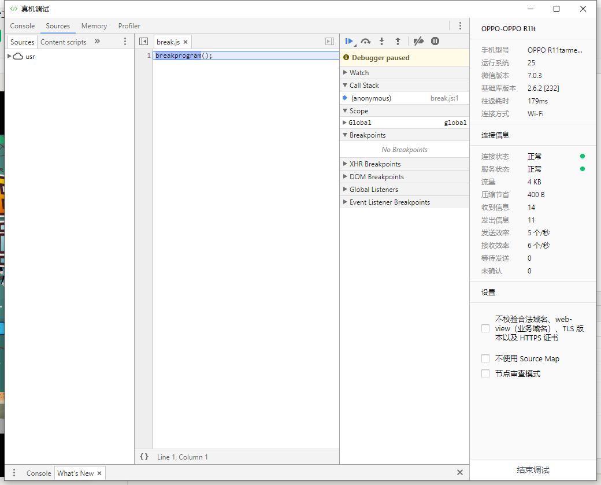Pretty print source with braces icon
The image size is (601, 485).
144,457
